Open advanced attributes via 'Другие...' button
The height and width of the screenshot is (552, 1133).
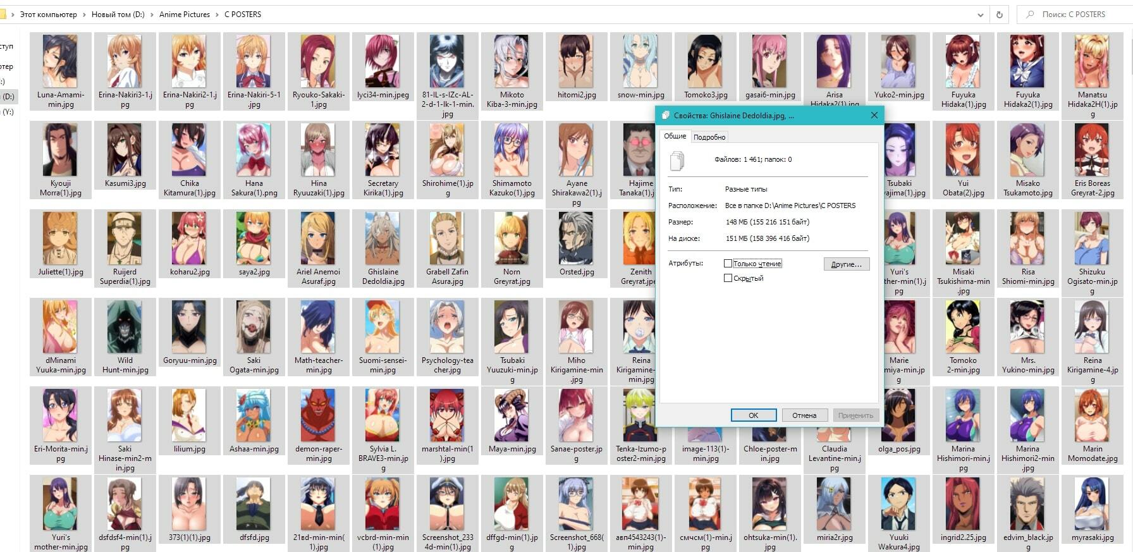point(846,264)
